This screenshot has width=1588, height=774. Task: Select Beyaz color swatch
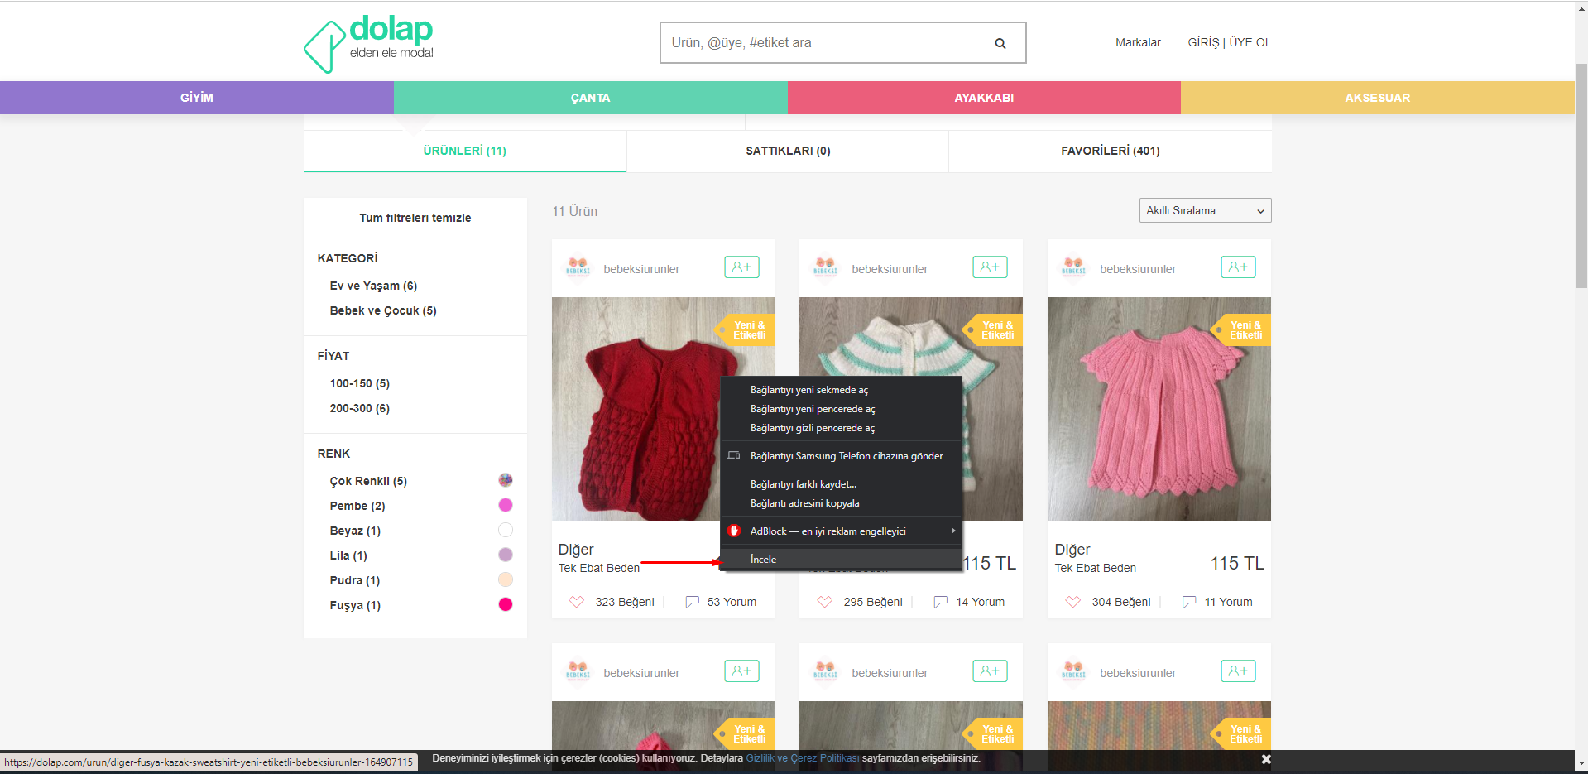click(x=506, y=530)
